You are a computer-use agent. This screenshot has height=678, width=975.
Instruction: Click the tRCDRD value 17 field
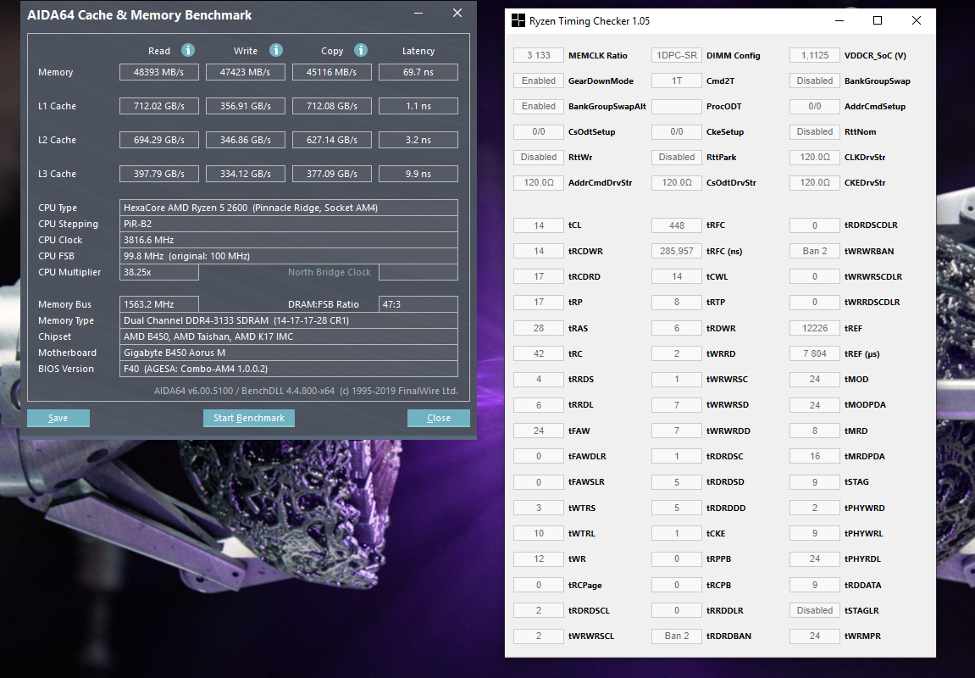(x=539, y=277)
